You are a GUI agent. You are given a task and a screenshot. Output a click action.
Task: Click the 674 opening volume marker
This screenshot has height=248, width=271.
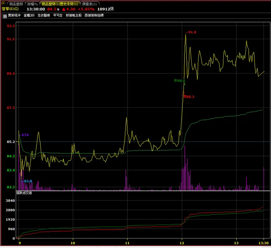24,135
